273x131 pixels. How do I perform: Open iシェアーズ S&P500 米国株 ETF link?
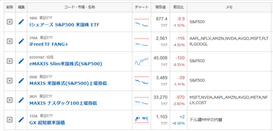click(64, 25)
